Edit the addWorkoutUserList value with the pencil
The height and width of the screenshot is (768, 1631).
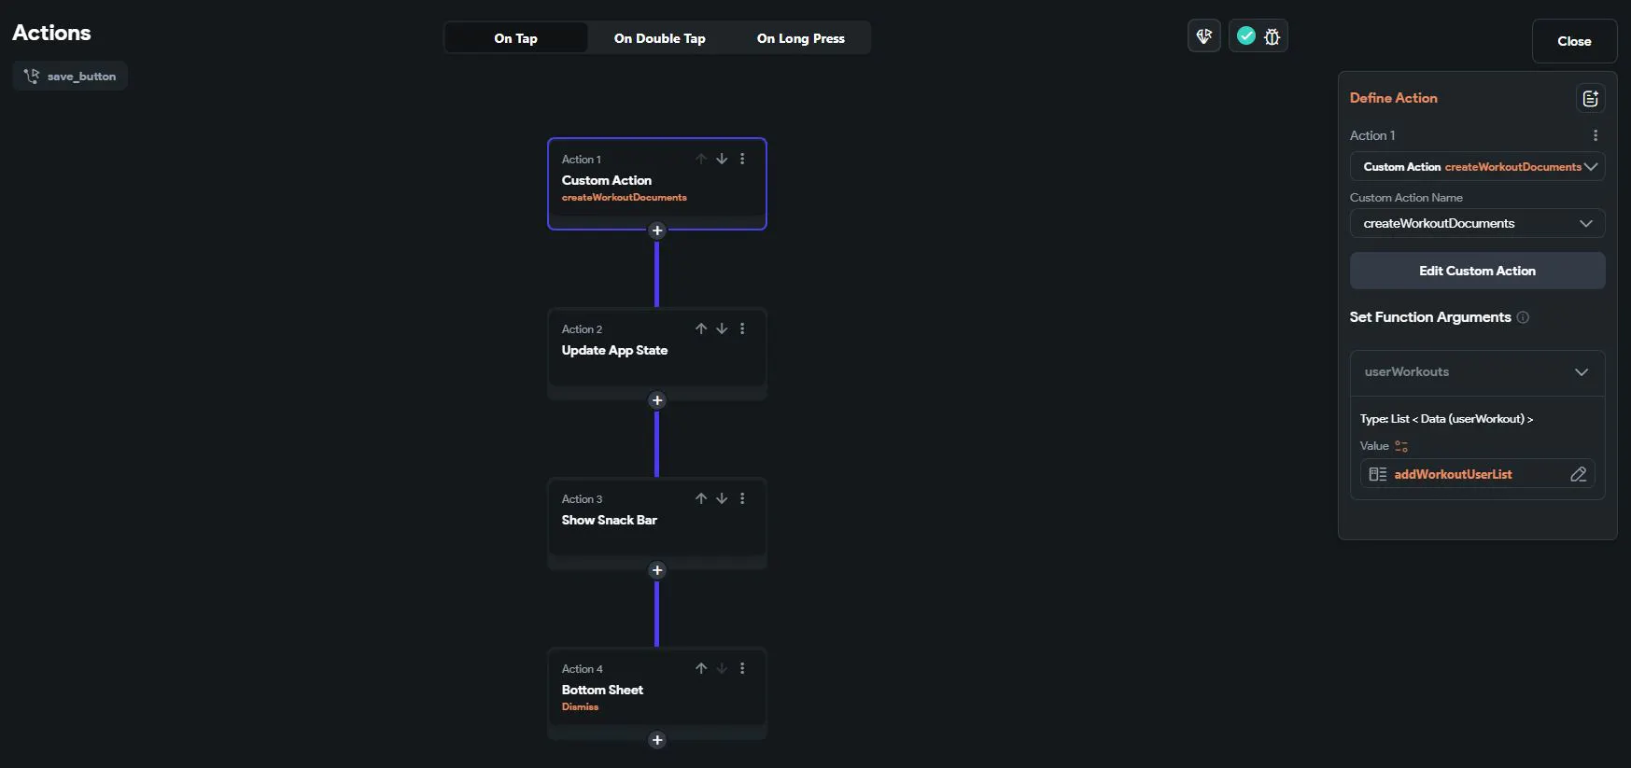(1579, 474)
